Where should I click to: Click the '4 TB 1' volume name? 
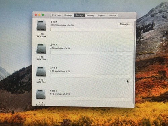[x=54, y=22]
